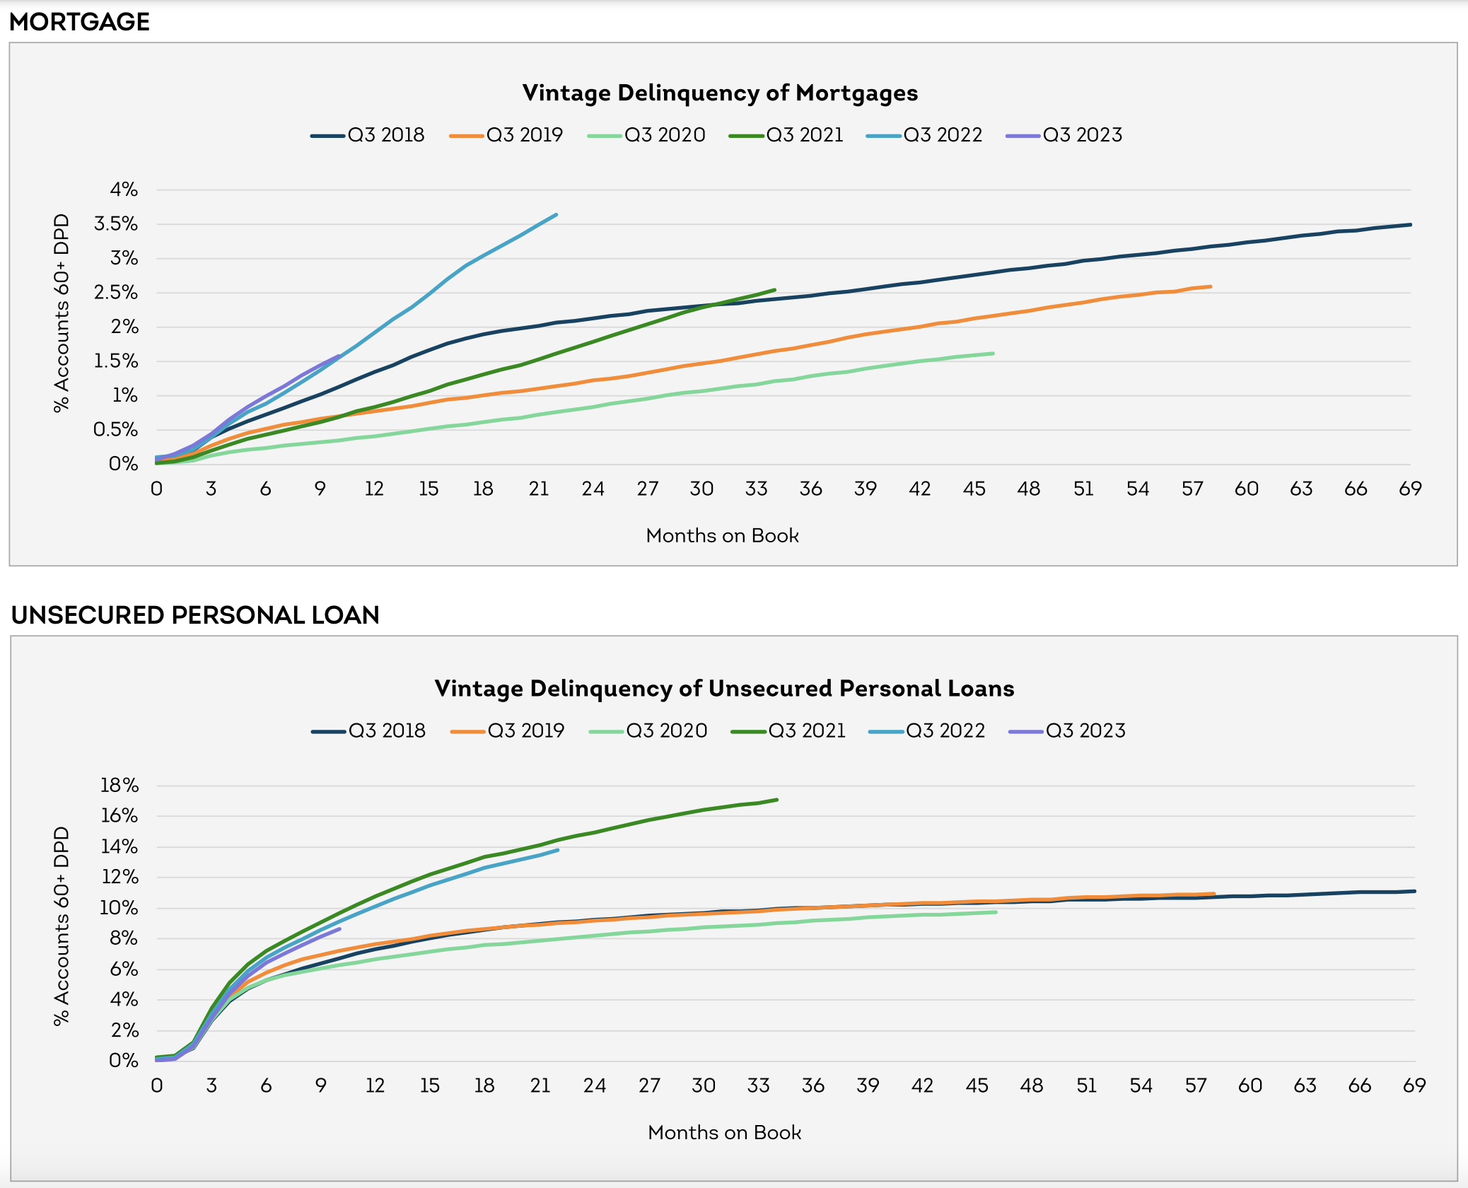
Task: Click Months on Book label under Personal Loans chart
Action: point(724,1133)
